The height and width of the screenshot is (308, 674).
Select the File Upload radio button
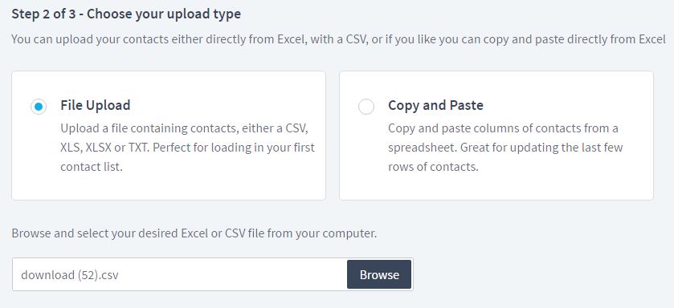click(39, 107)
